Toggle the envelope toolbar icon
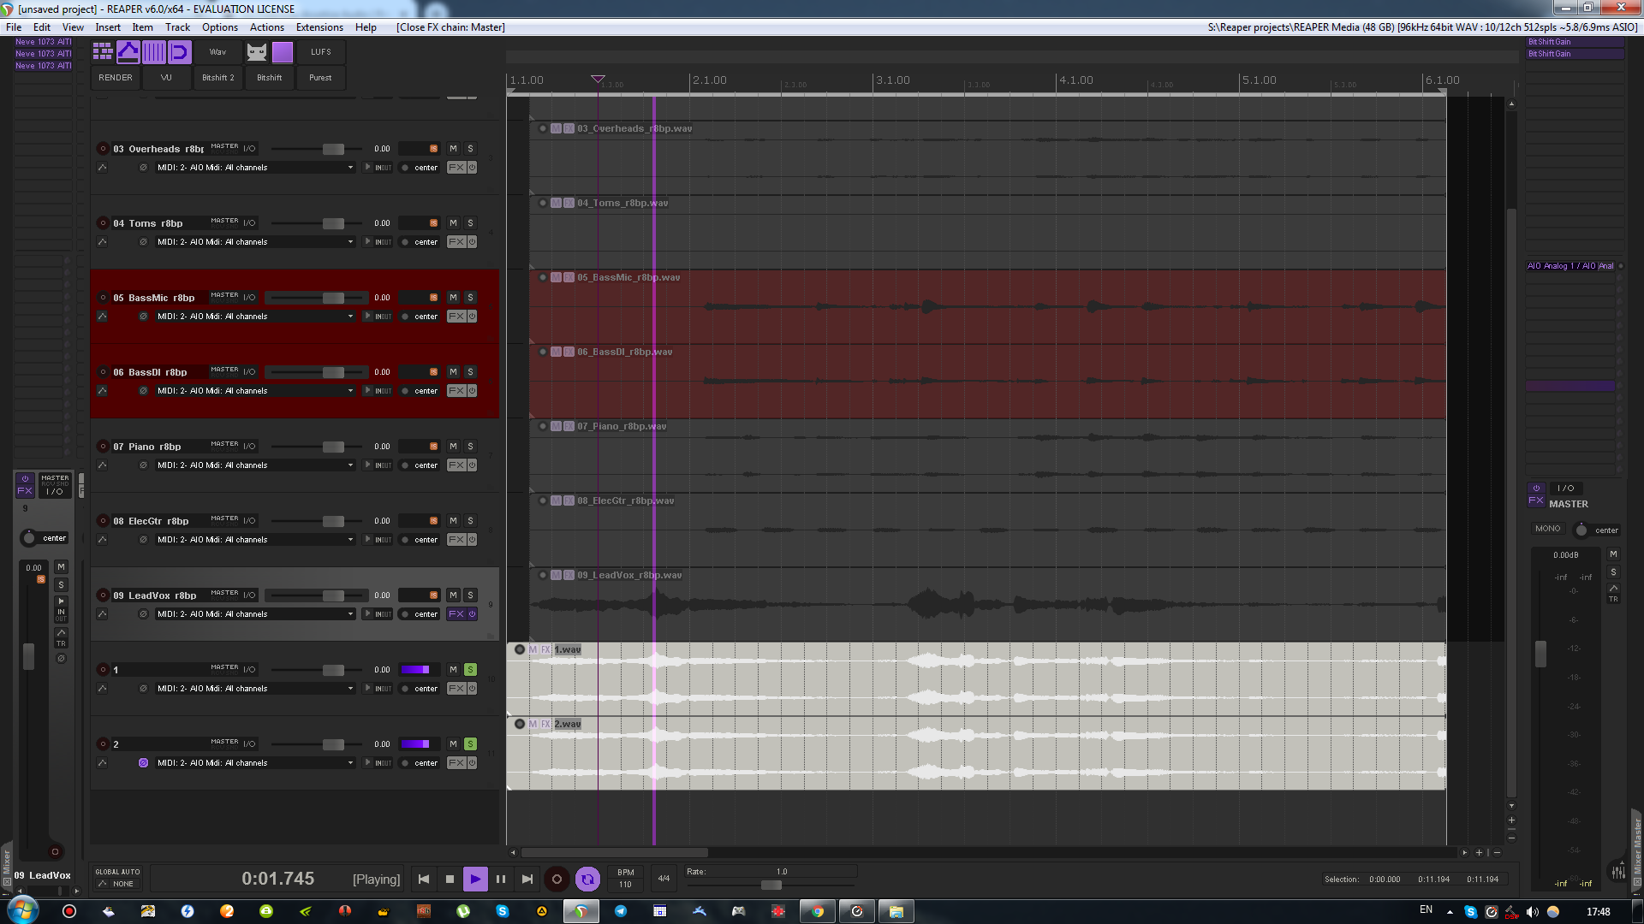1644x924 pixels. tap(128, 52)
